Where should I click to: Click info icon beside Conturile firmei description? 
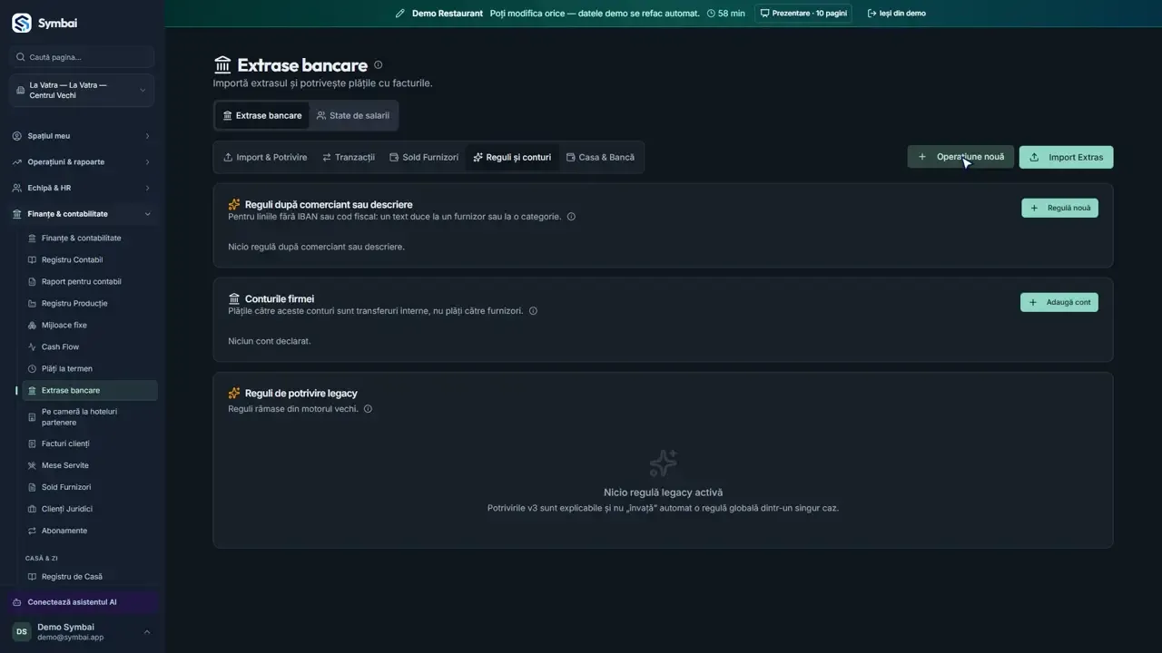(x=533, y=311)
